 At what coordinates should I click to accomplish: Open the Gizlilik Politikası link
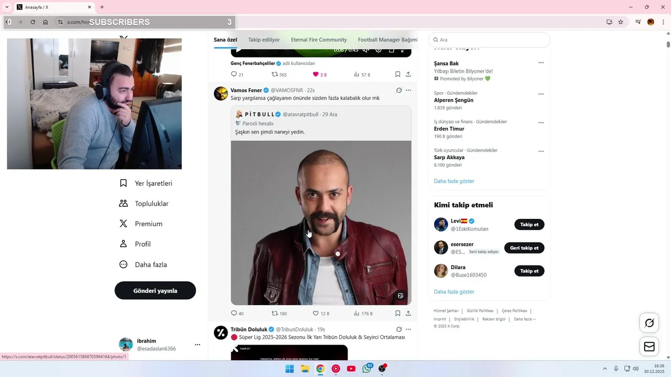(x=480, y=311)
